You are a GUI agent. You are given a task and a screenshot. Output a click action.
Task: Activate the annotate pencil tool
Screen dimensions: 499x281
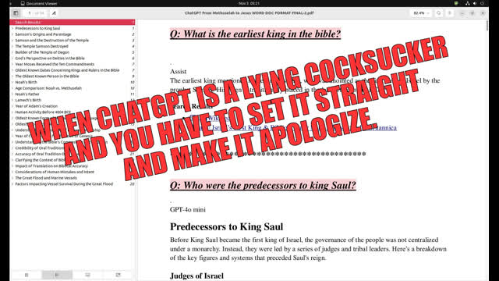click(54, 13)
